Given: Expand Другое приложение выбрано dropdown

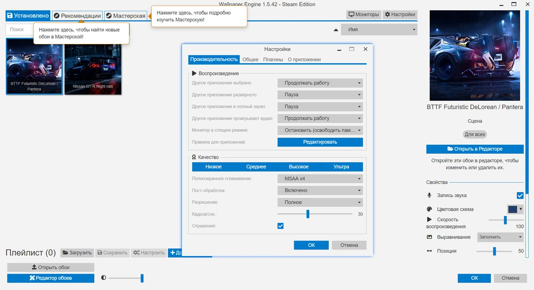Looking at the screenshot, I should pos(320,83).
